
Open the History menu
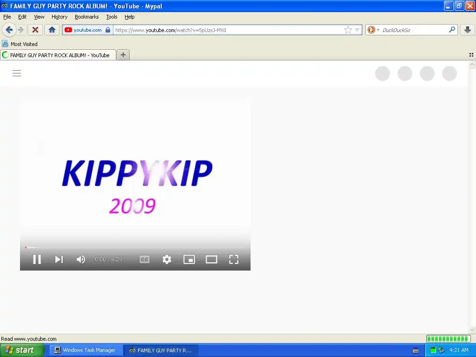point(59,17)
